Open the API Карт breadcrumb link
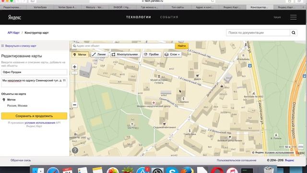The width and height of the screenshot is (307, 173). click(x=13, y=33)
